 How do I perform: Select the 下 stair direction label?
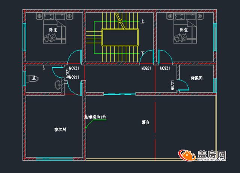coord(142,54)
